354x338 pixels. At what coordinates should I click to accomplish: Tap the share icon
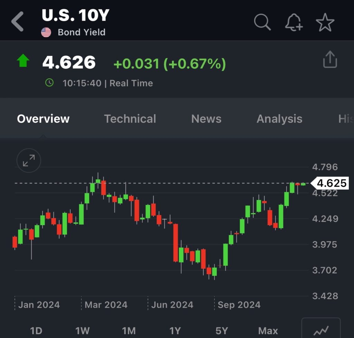[330, 60]
